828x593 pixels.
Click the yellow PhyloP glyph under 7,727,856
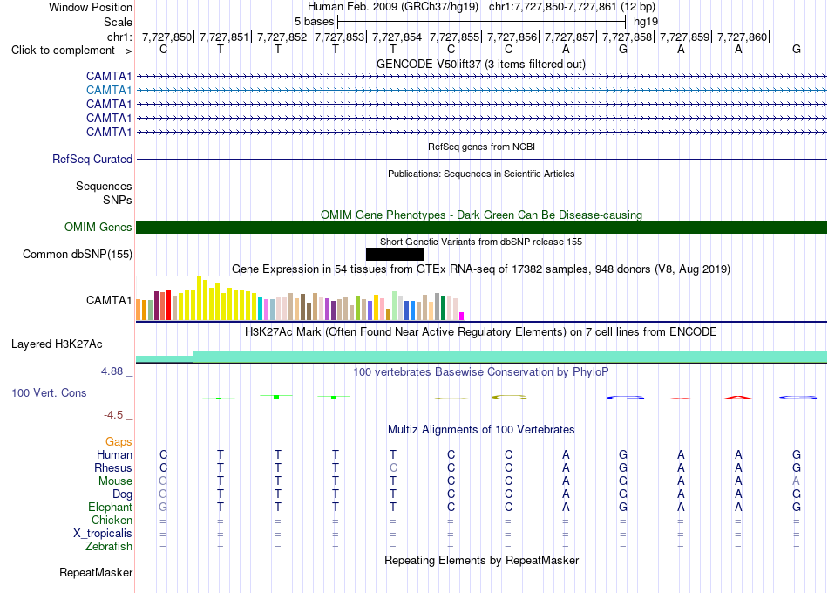[509, 397]
